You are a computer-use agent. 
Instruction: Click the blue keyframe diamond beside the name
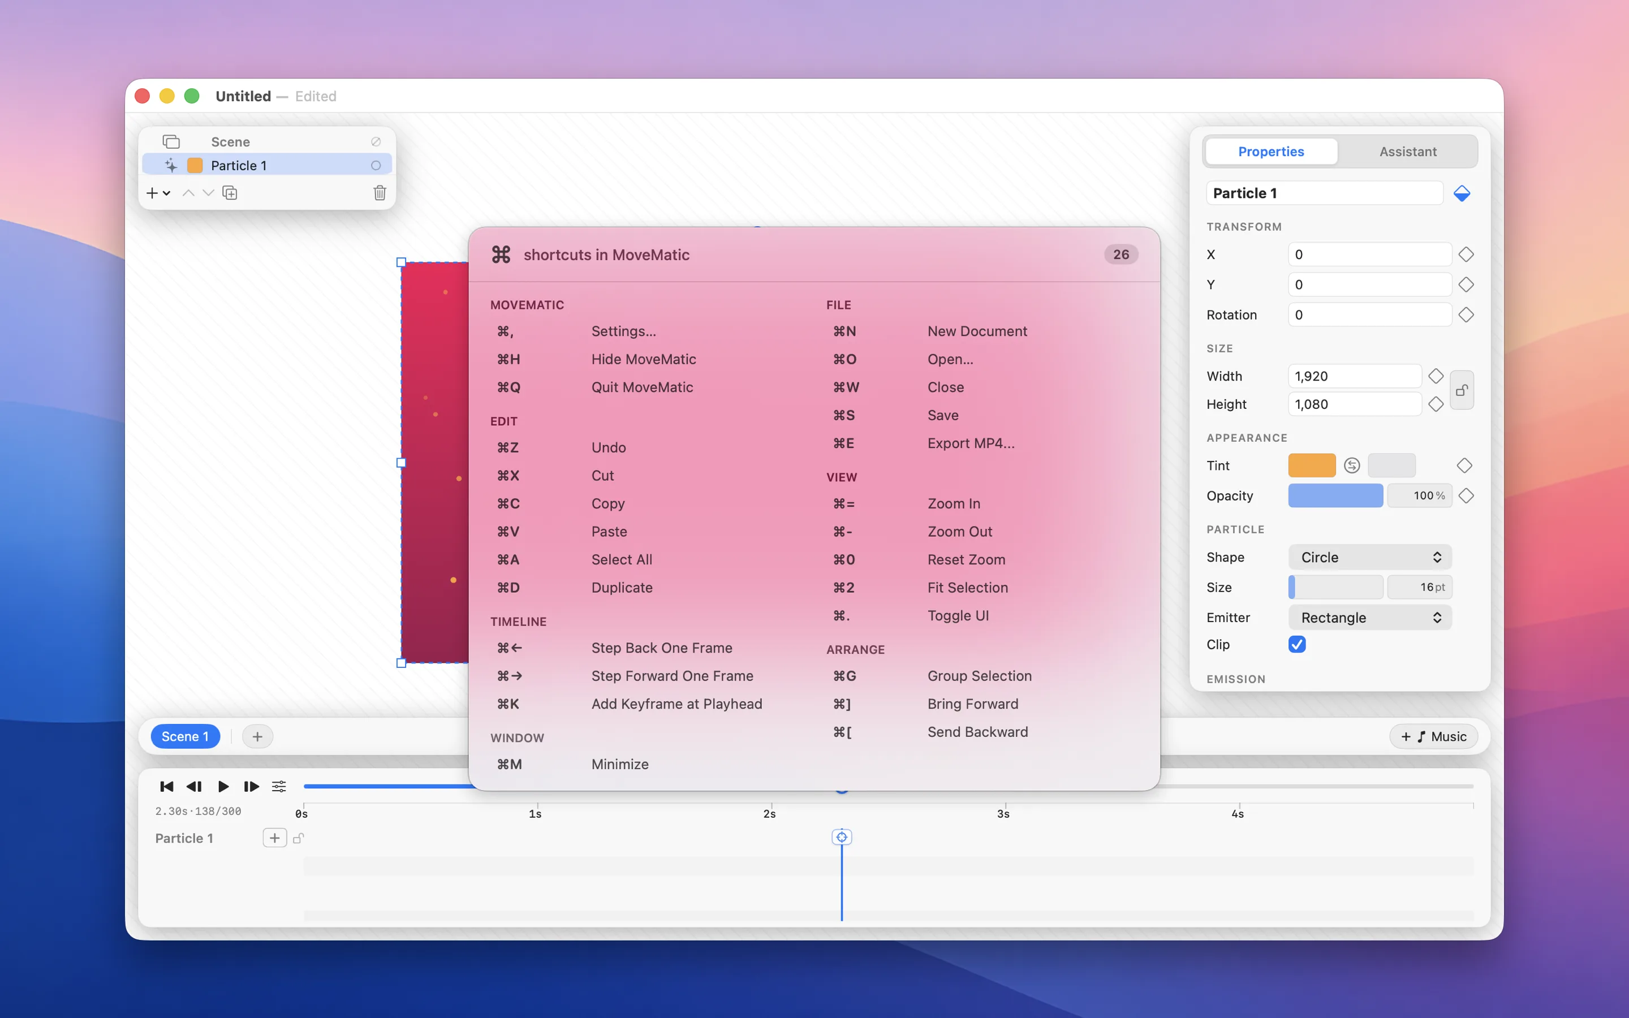pyautogui.click(x=1462, y=193)
